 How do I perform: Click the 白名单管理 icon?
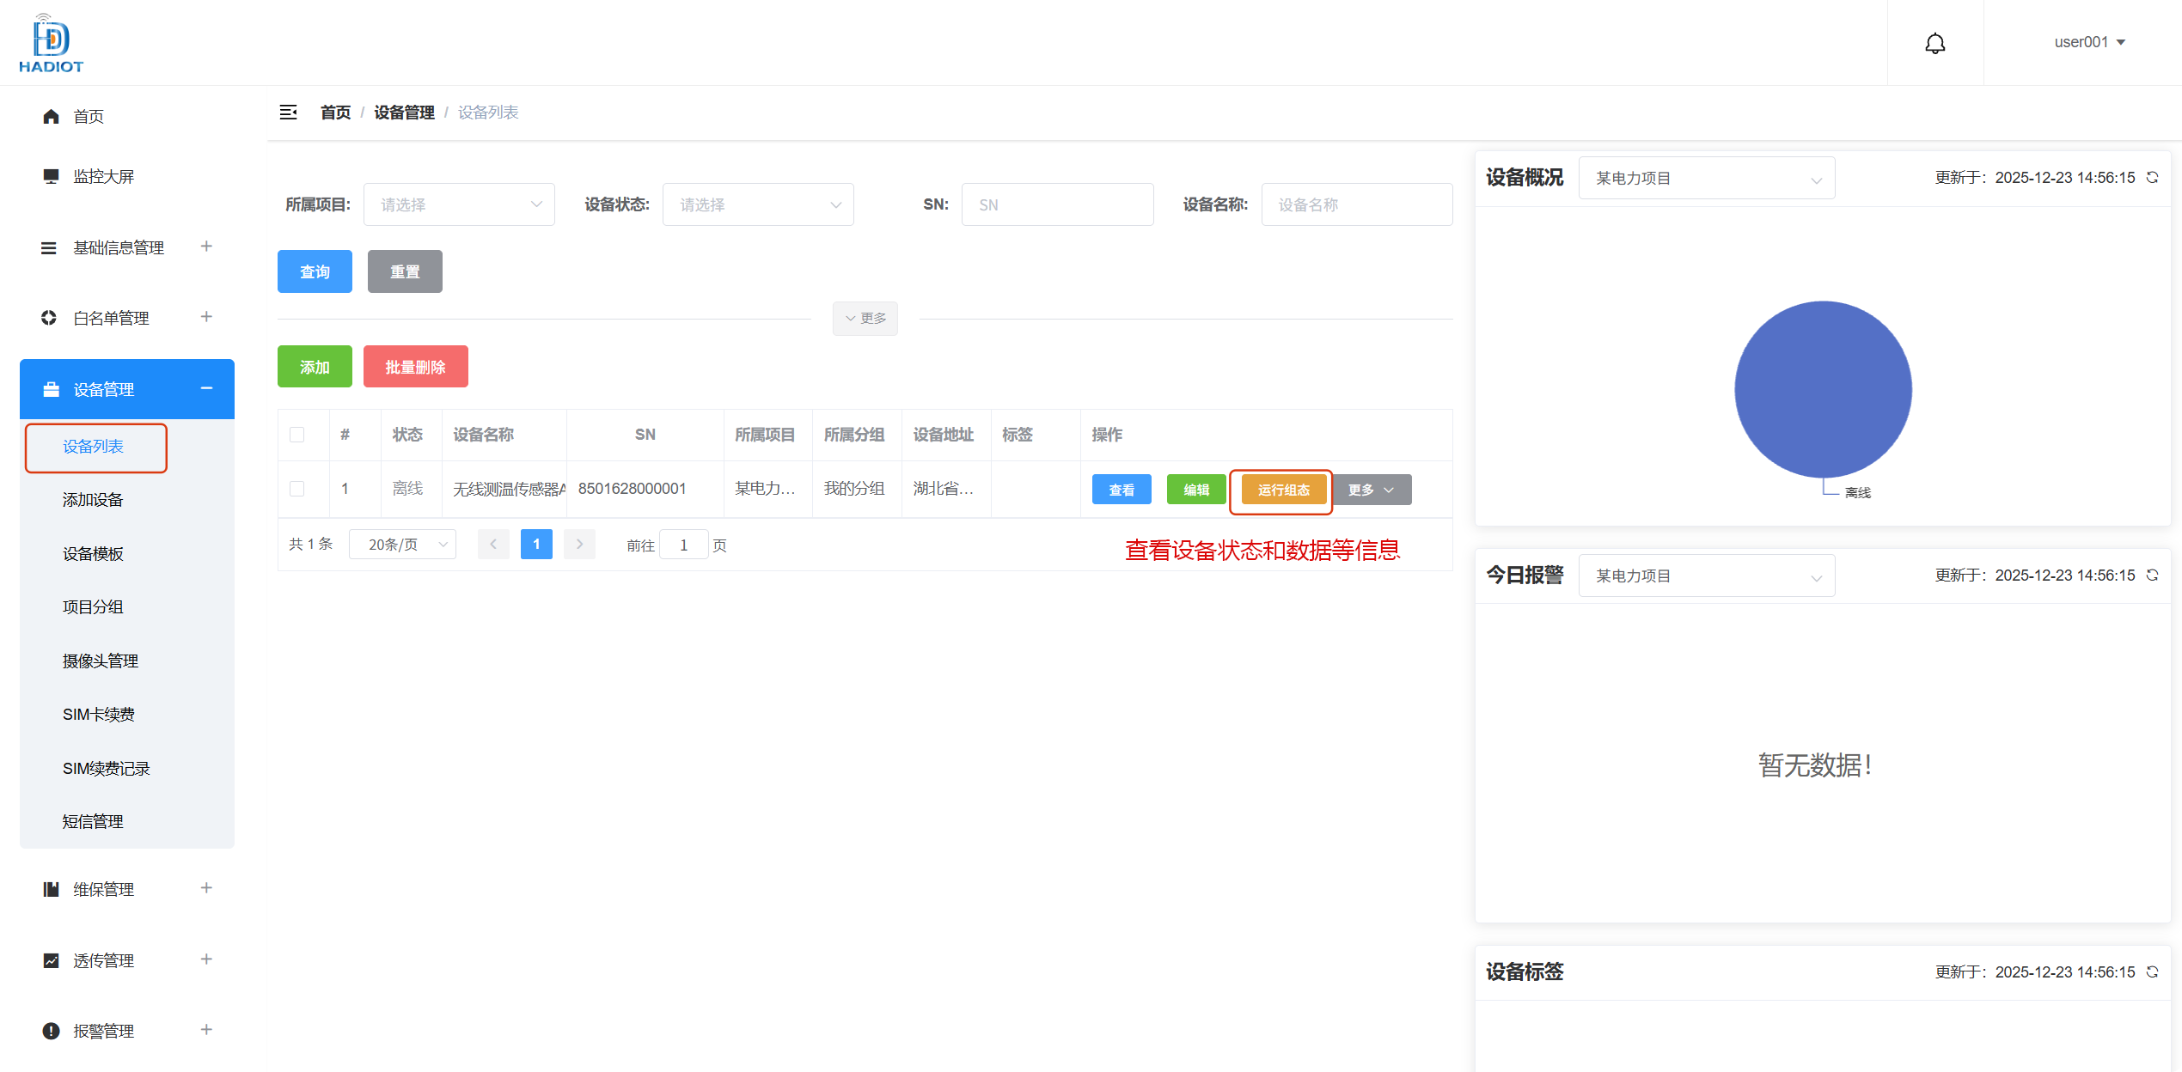pos(49,318)
